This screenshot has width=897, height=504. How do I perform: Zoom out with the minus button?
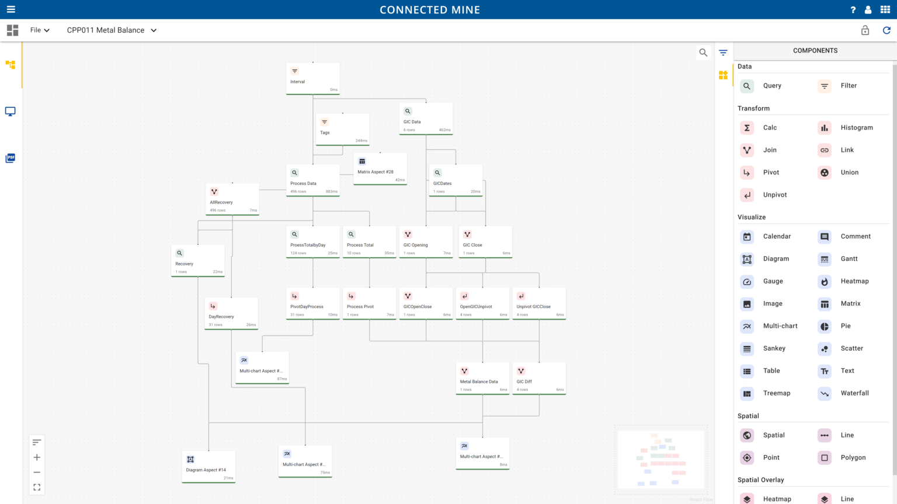[x=37, y=472]
